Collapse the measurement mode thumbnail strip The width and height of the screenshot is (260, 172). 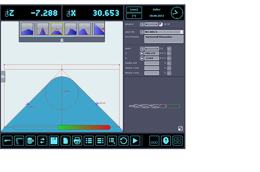[62, 40]
